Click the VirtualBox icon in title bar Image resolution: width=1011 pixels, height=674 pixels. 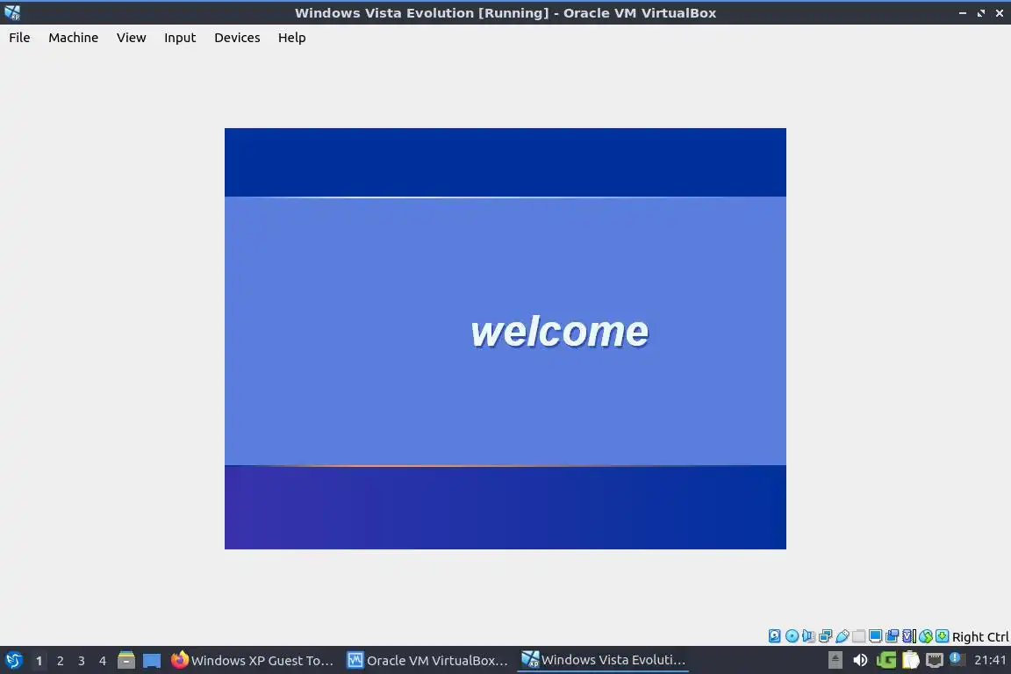(12, 12)
